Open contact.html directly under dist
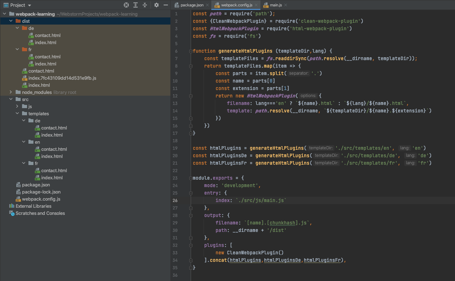 click(41, 71)
